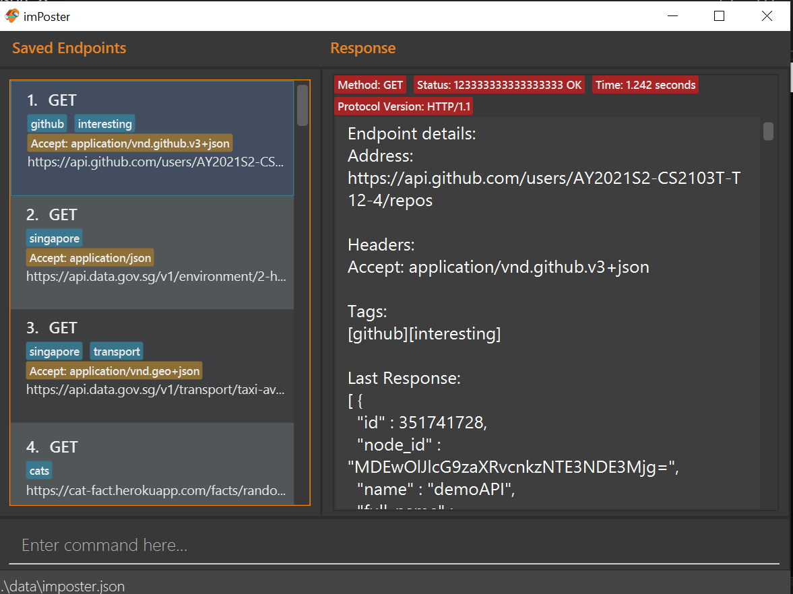Click the Status OK badge

pyautogui.click(x=499, y=85)
